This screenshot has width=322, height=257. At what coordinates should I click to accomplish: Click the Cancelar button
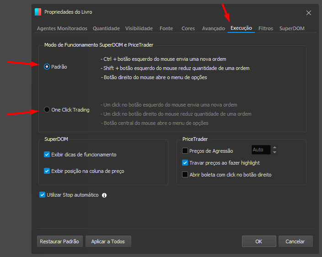295,241
